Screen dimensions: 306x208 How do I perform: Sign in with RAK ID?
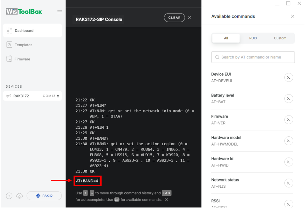click(44, 196)
